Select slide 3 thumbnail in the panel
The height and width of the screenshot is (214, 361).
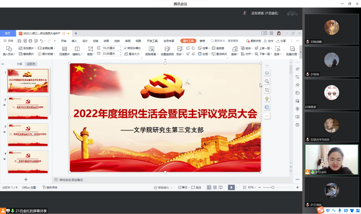28,135
